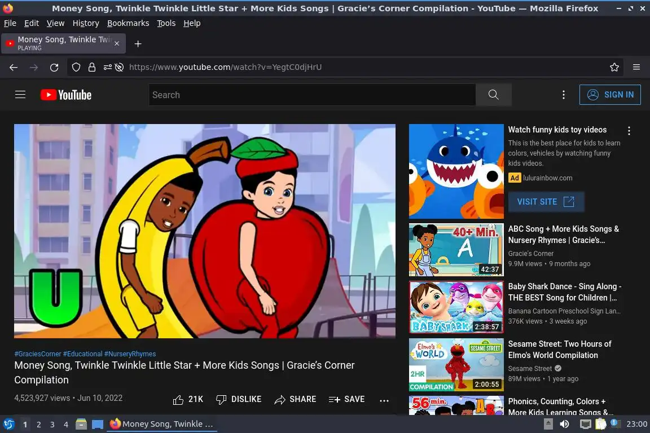This screenshot has width=650, height=433.
Task: Open lulurainbow.com ad link
Action: pyautogui.click(x=548, y=178)
